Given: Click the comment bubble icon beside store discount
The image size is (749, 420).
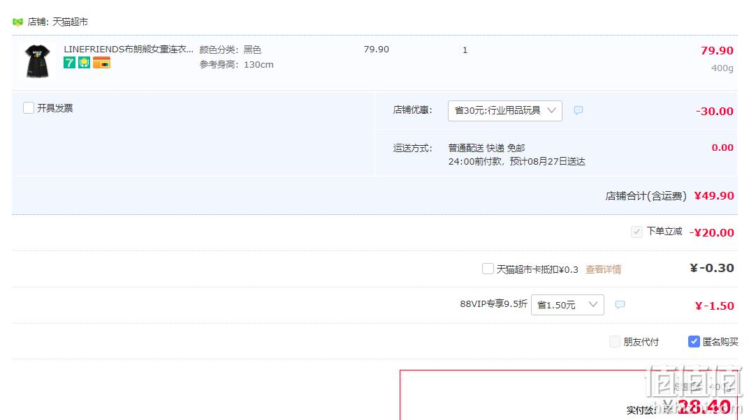Looking at the screenshot, I should pyautogui.click(x=578, y=110).
